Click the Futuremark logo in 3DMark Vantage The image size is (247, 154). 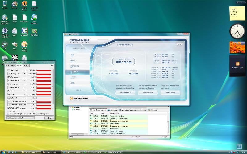(79, 99)
